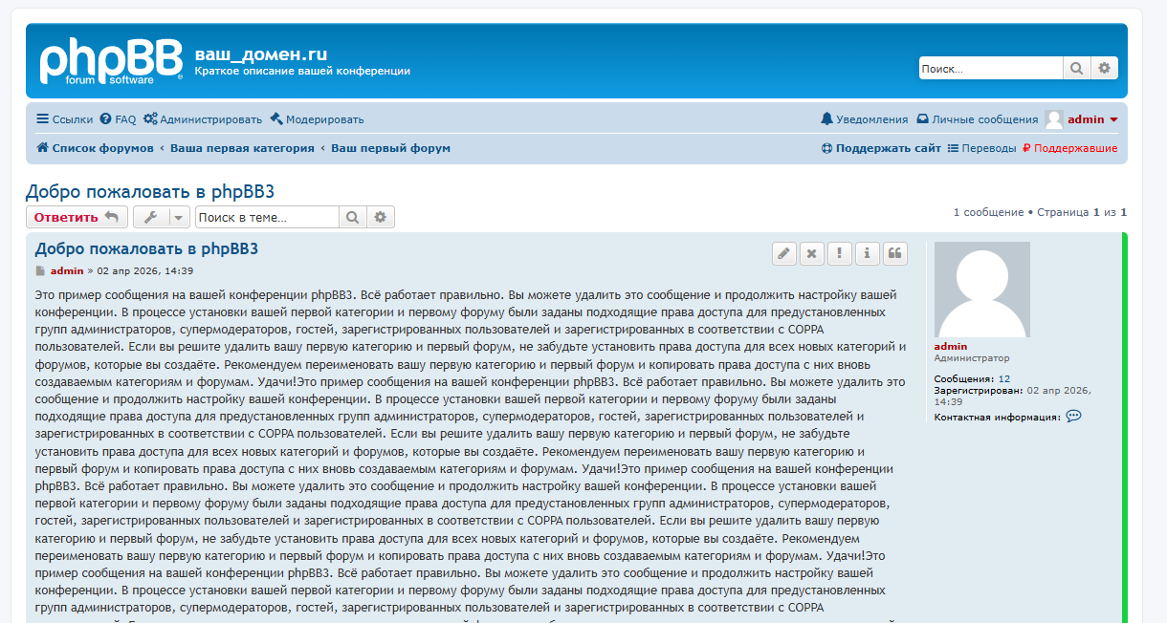
Task: Click the site name ваш_домен.ru
Action: click(x=261, y=54)
